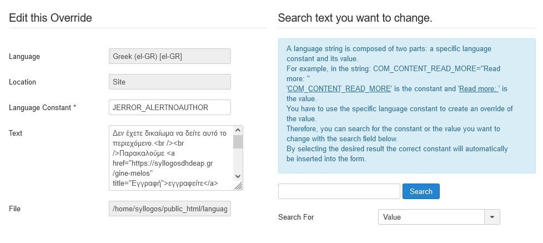This screenshot has width=543, height=243.
Task: Open the Search For dropdown showing Value
Action: point(431,217)
